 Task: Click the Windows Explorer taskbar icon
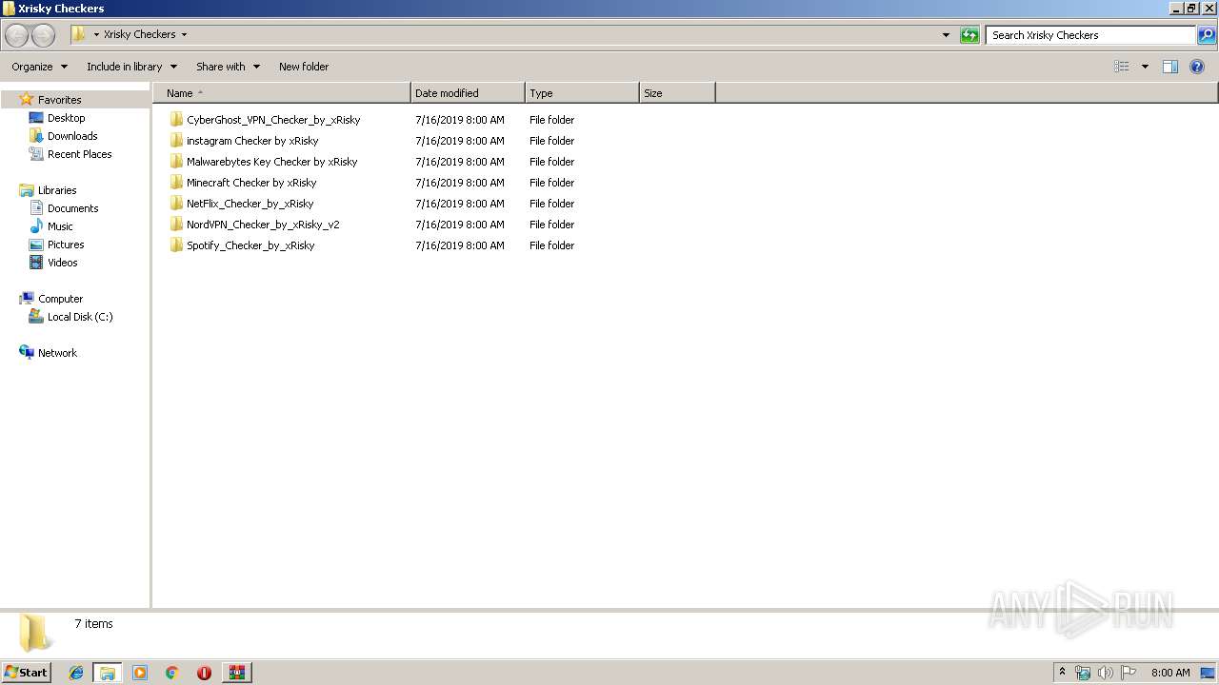pyautogui.click(x=108, y=673)
